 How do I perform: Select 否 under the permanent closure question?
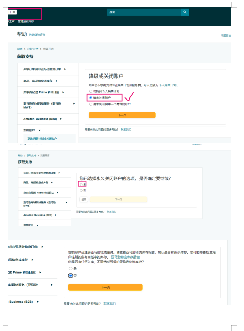coord(81,190)
